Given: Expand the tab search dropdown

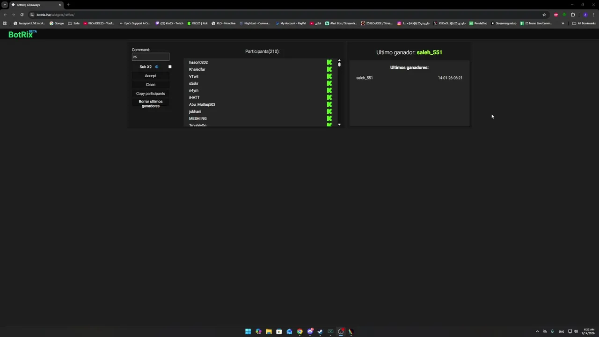Looking at the screenshot, I should coord(5,5).
